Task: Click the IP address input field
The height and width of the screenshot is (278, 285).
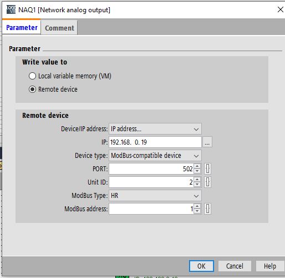Action: (x=155, y=142)
